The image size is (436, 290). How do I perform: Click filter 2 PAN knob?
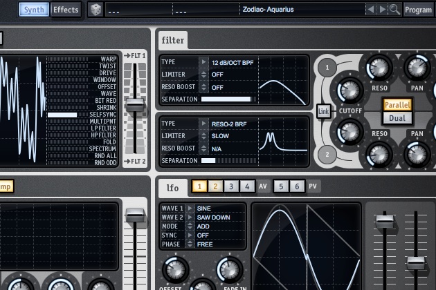(417, 154)
